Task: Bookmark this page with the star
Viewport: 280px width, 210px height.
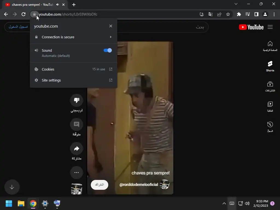Action: pyautogui.click(x=228, y=14)
